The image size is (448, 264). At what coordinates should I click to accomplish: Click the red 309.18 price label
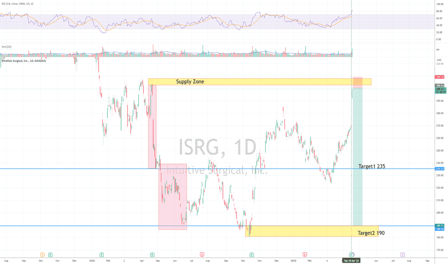[440, 77]
